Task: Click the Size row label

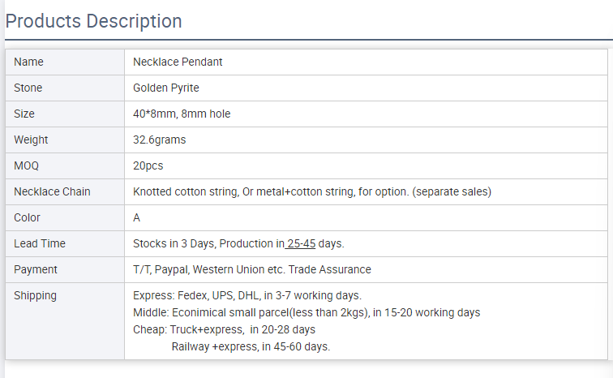Action: click(x=24, y=114)
